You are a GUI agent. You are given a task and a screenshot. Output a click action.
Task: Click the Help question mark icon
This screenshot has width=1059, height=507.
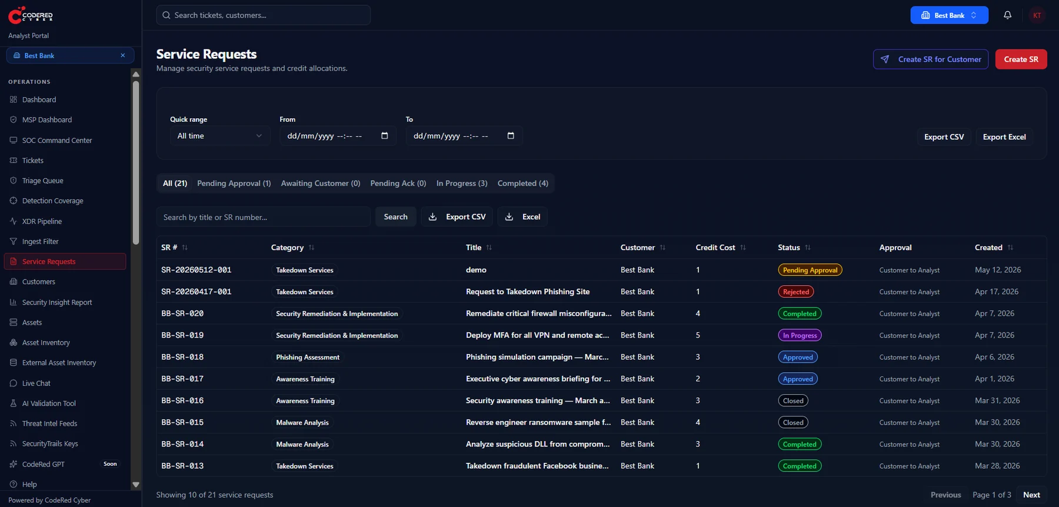(14, 484)
